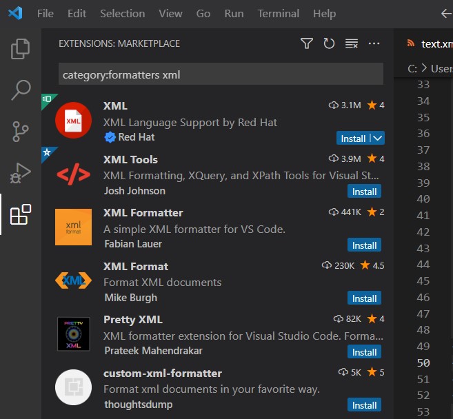Select the Extensions view icon
This screenshot has height=419, width=453.
coord(21,214)
